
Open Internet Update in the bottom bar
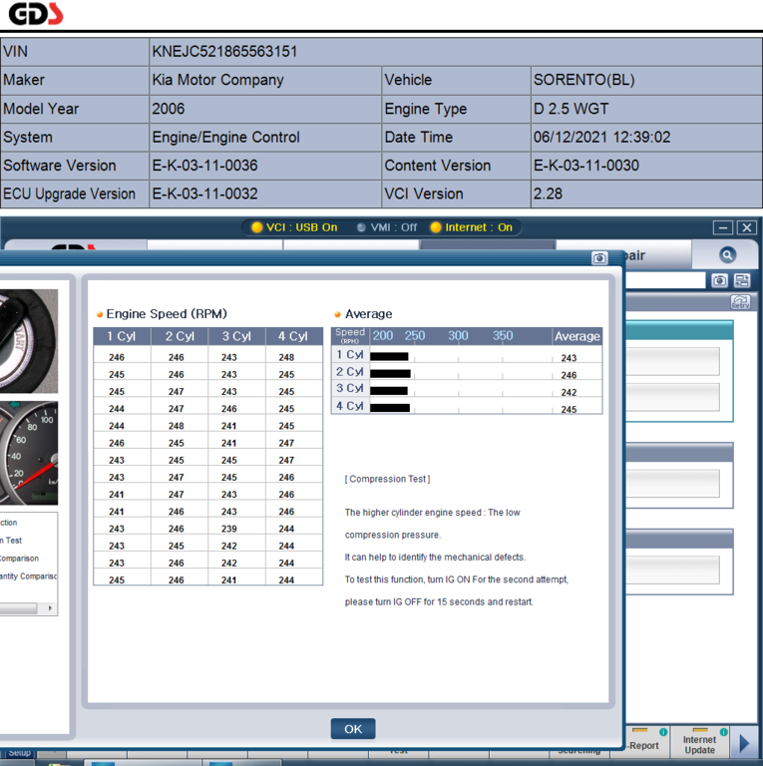pos(699,744)
